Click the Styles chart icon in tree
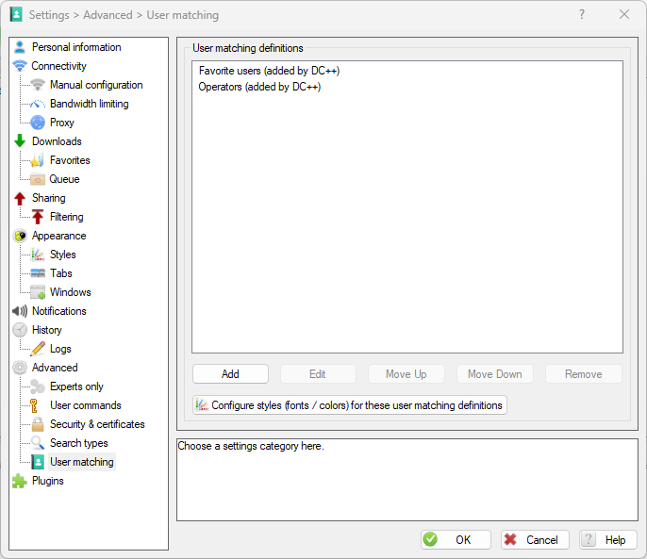 coord(38,255)
